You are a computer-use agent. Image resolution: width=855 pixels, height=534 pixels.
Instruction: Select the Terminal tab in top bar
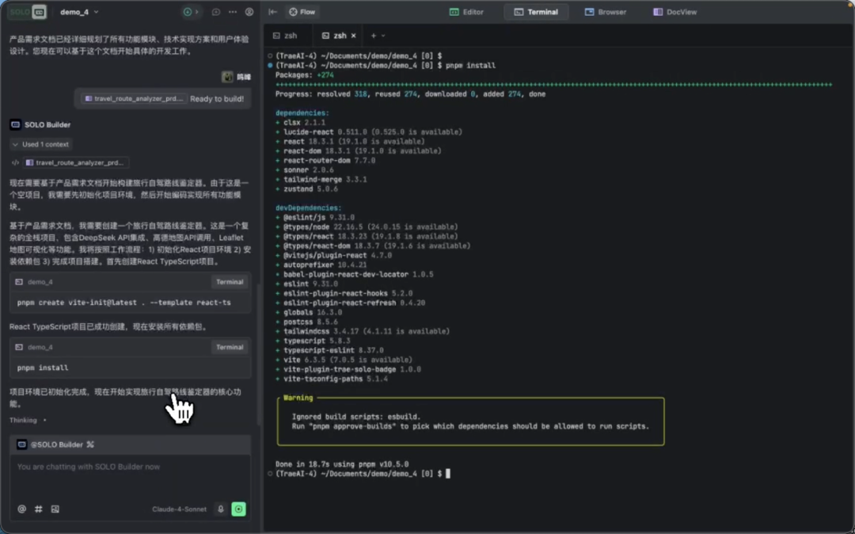point(536,12)
